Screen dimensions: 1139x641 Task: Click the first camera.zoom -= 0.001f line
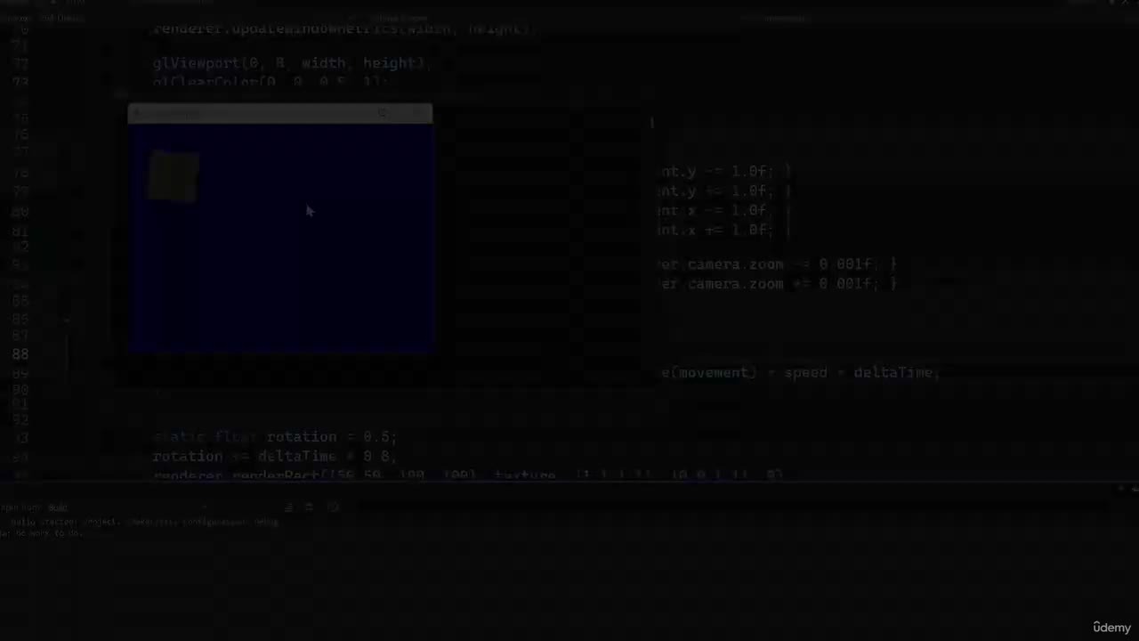[777, 264]
